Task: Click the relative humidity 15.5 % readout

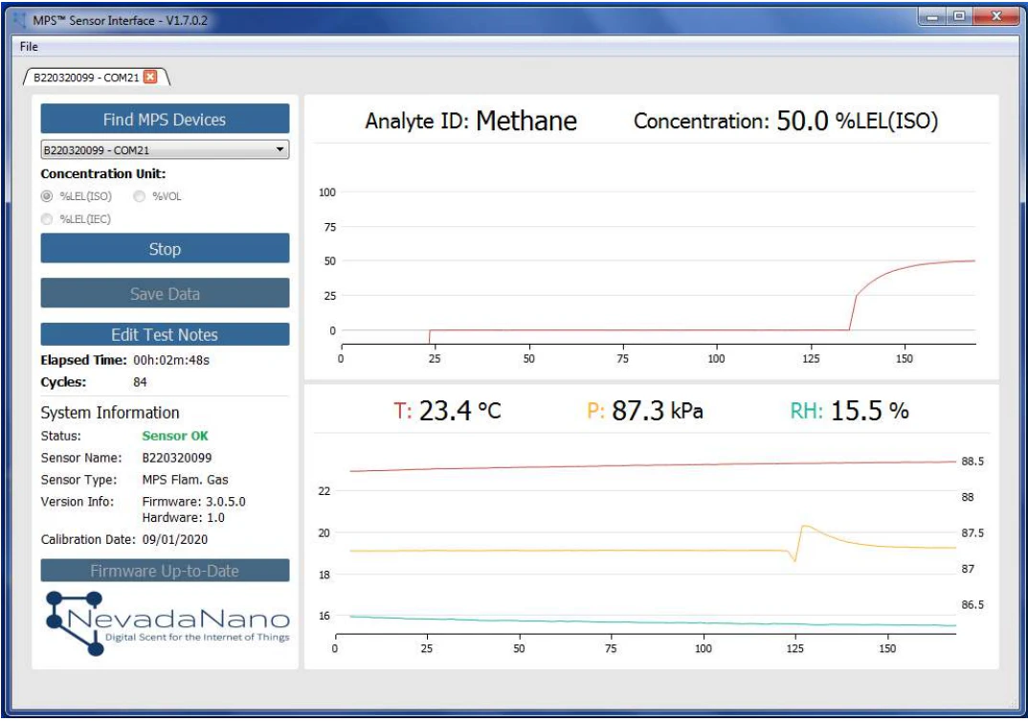Action: point(849,411)
